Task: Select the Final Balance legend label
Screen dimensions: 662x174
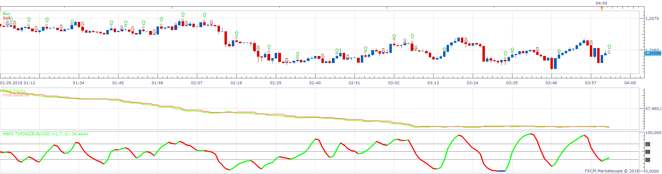Action: point(16,95)
